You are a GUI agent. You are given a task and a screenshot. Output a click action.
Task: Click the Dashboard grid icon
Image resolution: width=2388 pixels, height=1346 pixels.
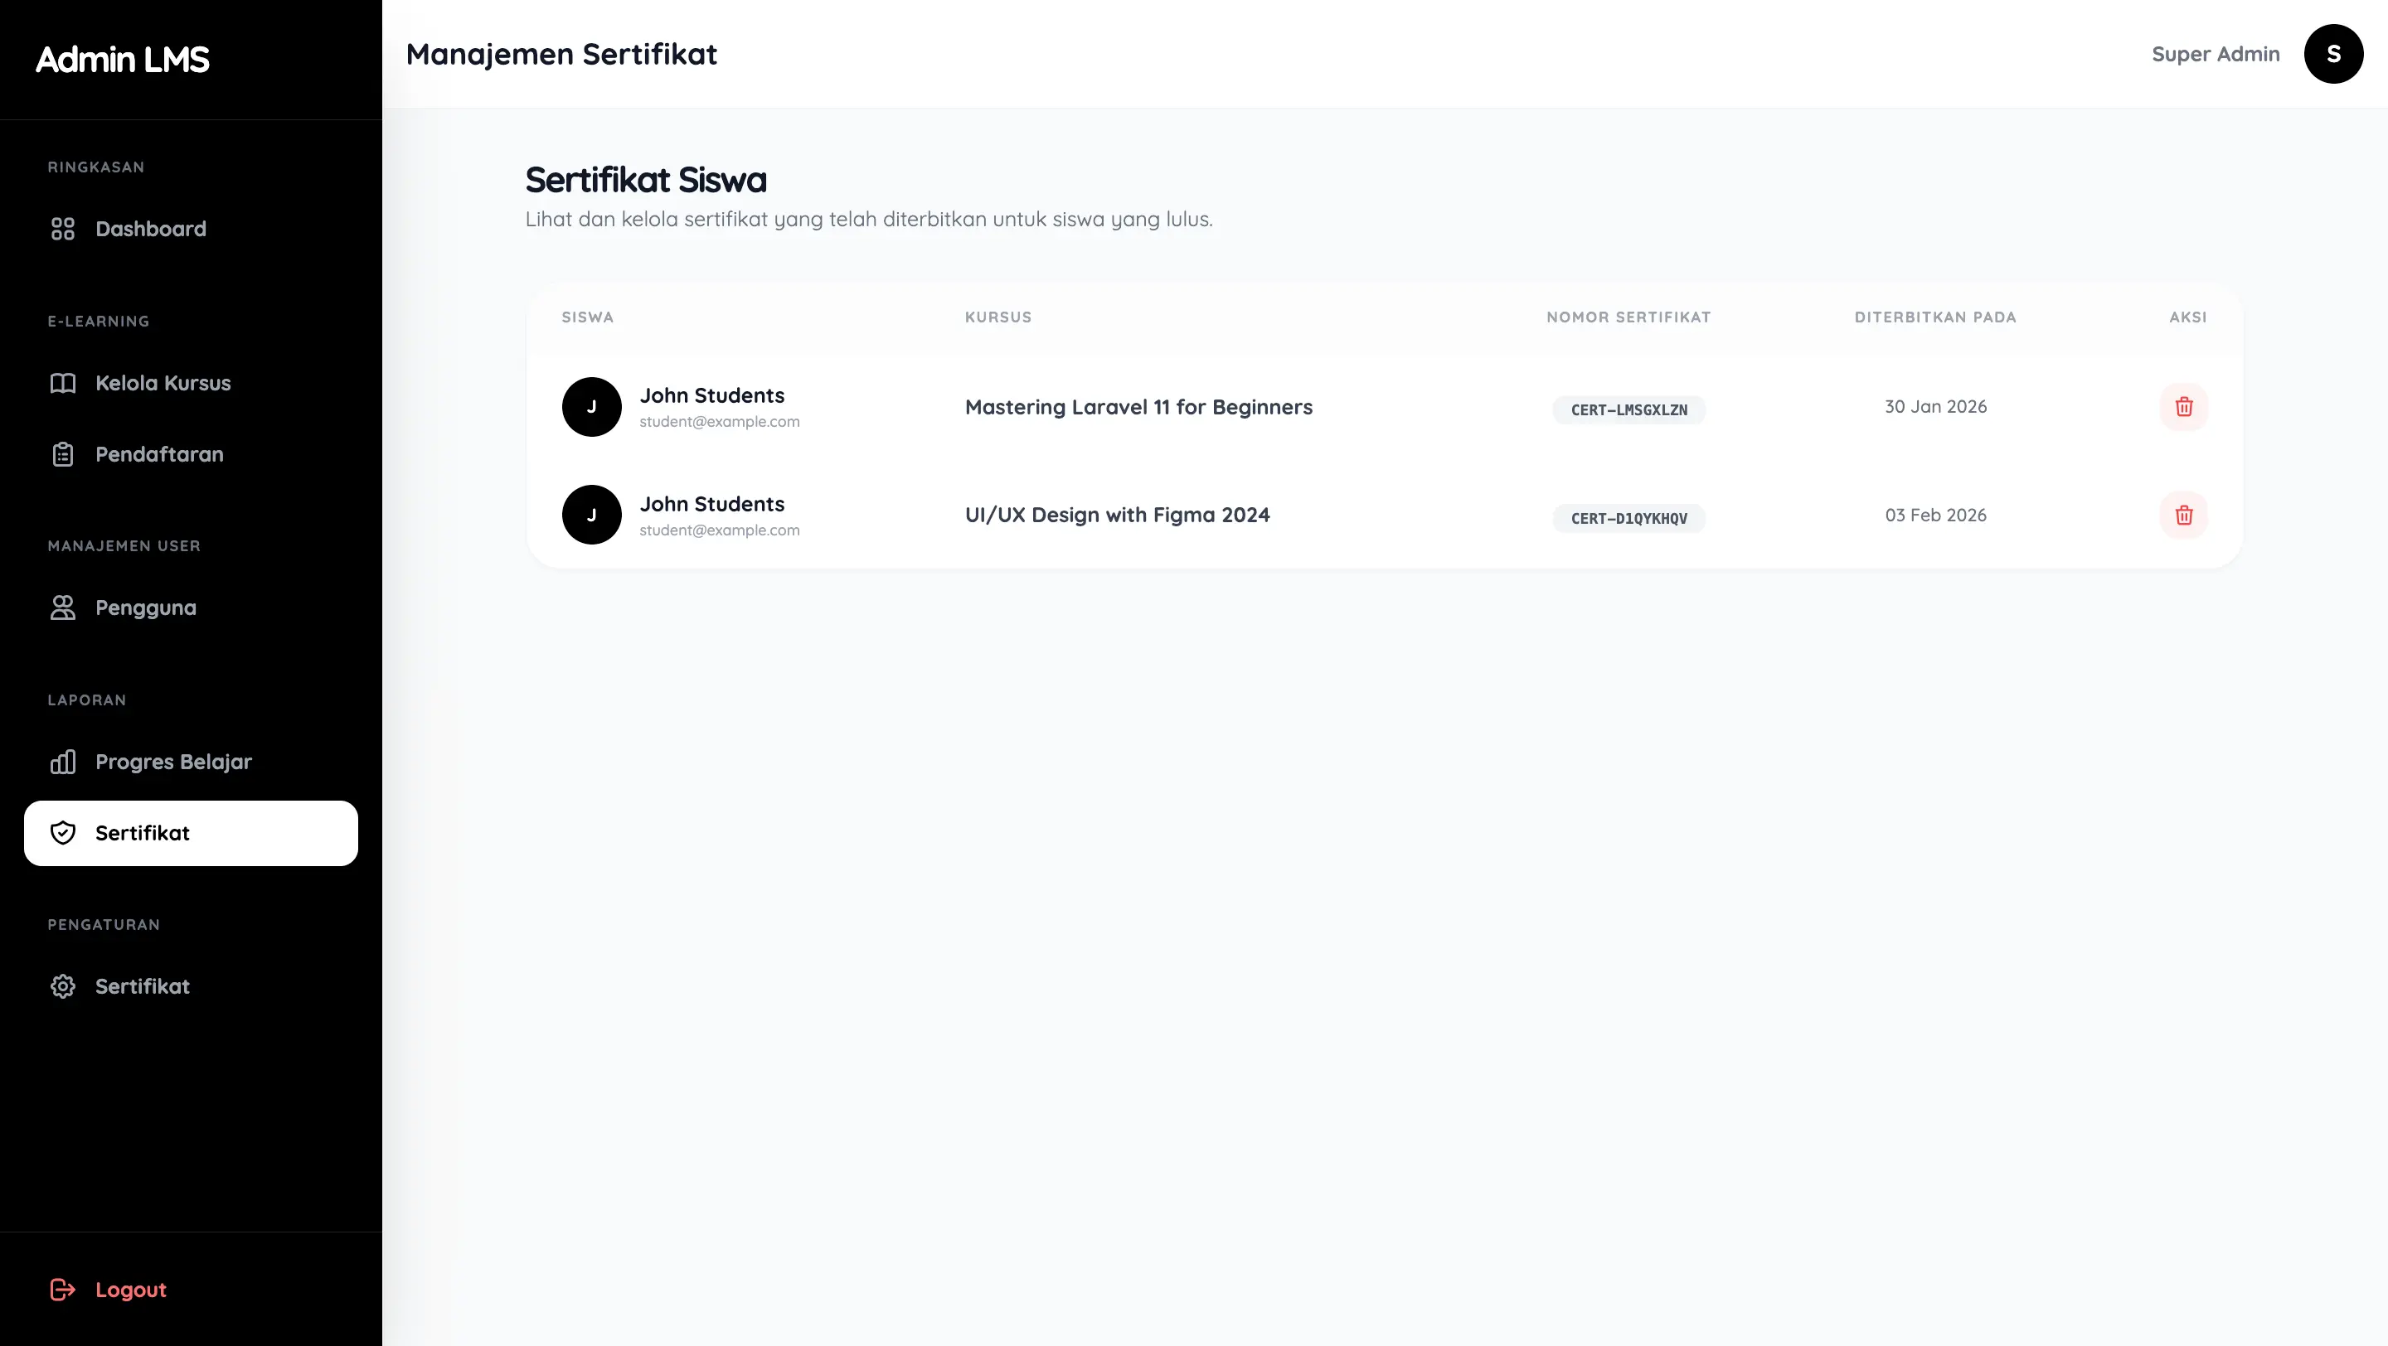pos(62,229)
